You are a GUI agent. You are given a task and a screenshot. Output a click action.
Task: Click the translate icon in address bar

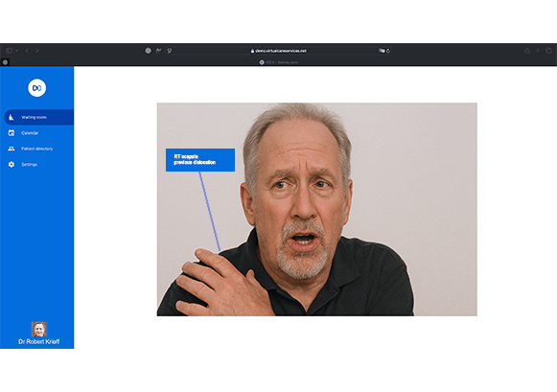[x=382, y=51]
